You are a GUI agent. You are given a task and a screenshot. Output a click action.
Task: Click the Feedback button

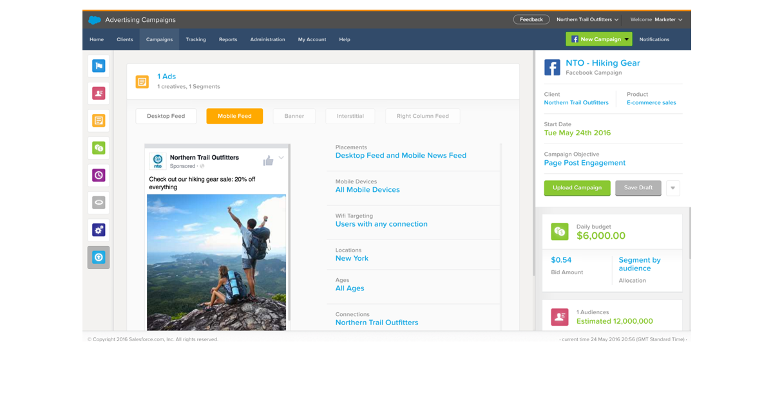531,20
